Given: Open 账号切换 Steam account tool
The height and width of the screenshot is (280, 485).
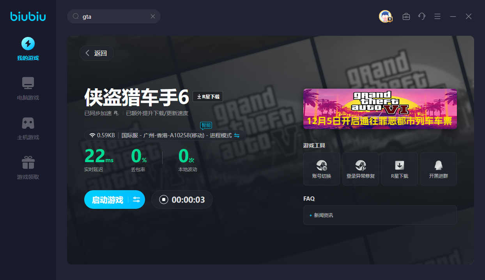Looking at the screenshot, I should pos(322,169).
